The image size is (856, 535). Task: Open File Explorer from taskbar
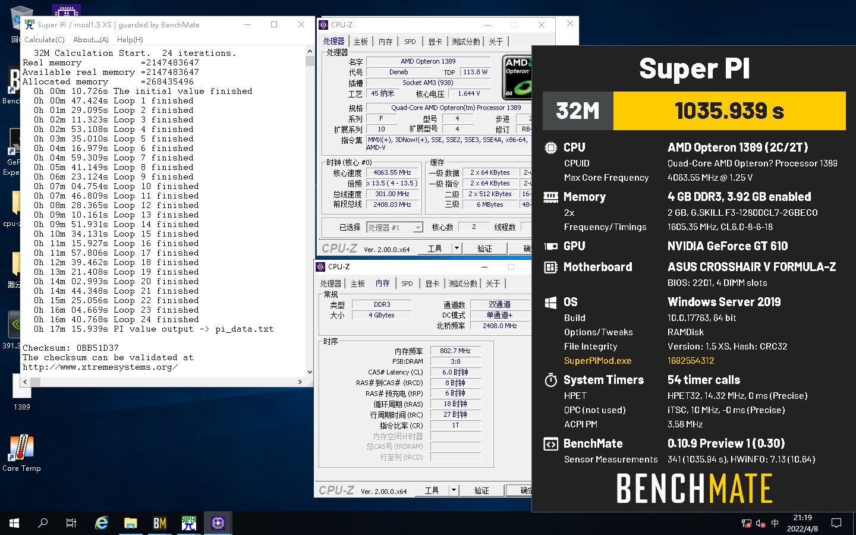tap(130, 523)
